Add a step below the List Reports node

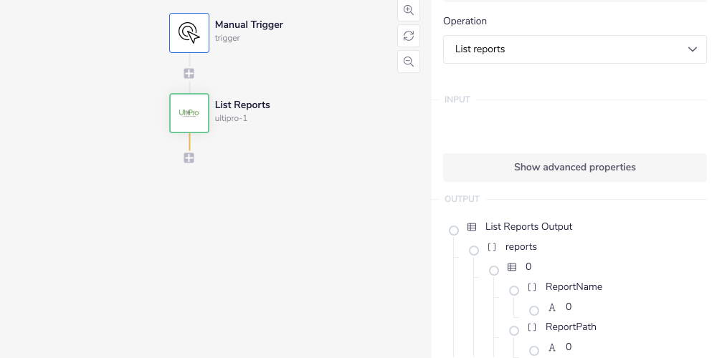pos(189,158)
